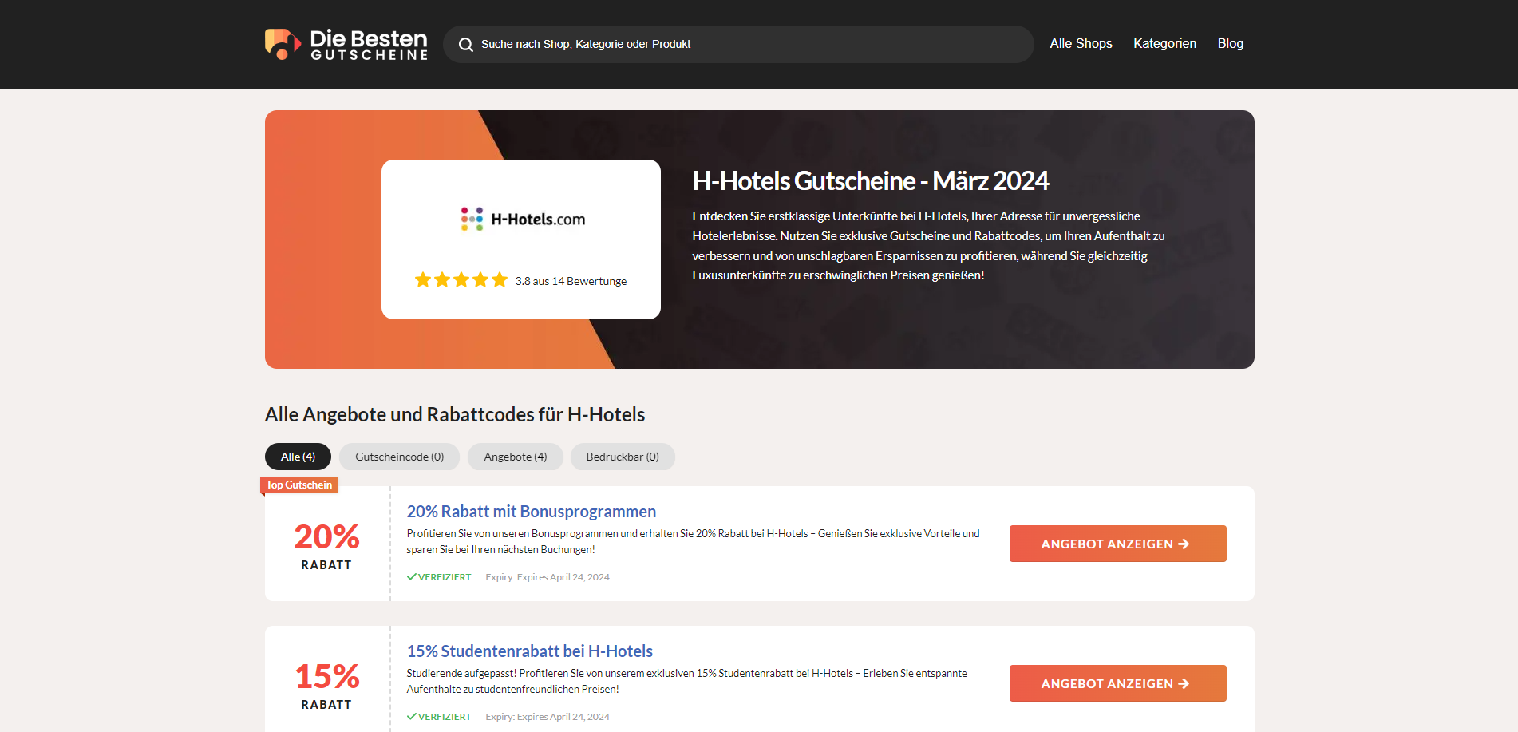Open the Kategorien menu
The height and width of the screenshot is (732, 1518).
[x=1164, y=44]
